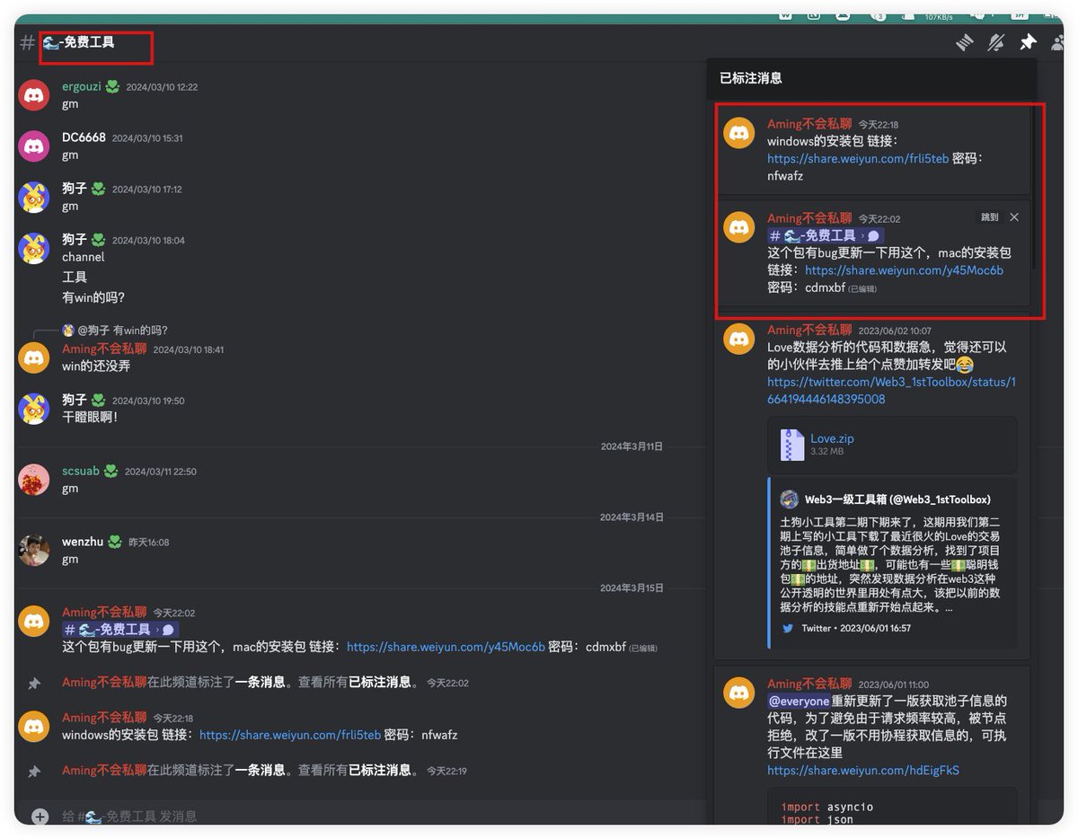
Task: Show the member list via people icon
Action: (1056, 42)
